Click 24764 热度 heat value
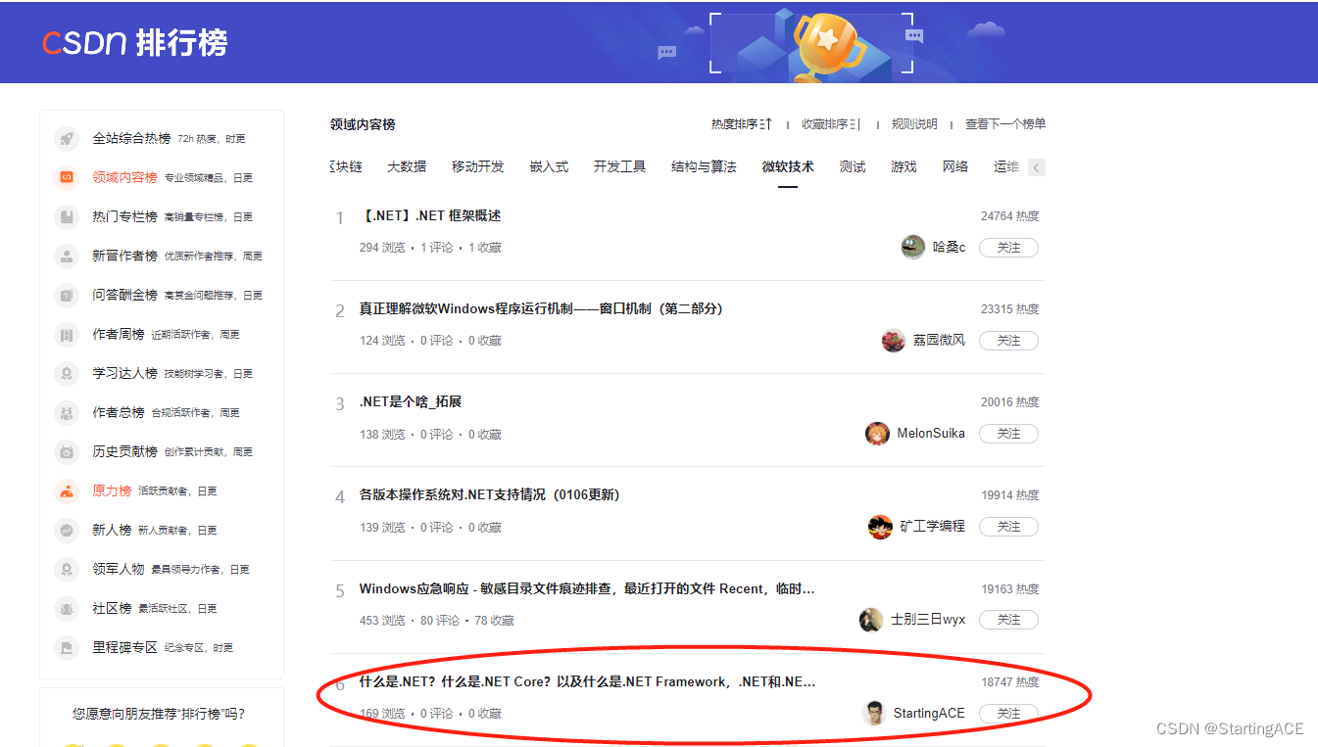The height and width of the screenshot is (747, 1318). click(x=1009, y=215)
